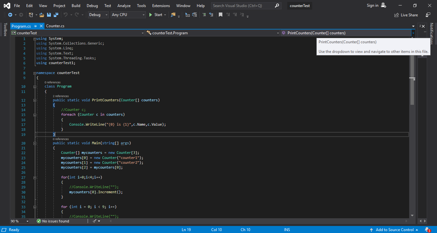The height and width of the screenshot is (233, 437).
Task: Collapse the counterTest namespace
Action: [x=34, y=73]
